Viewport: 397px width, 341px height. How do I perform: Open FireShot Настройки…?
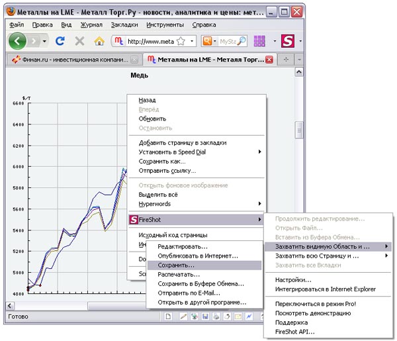pyautogui.click(x=328, y=280)
